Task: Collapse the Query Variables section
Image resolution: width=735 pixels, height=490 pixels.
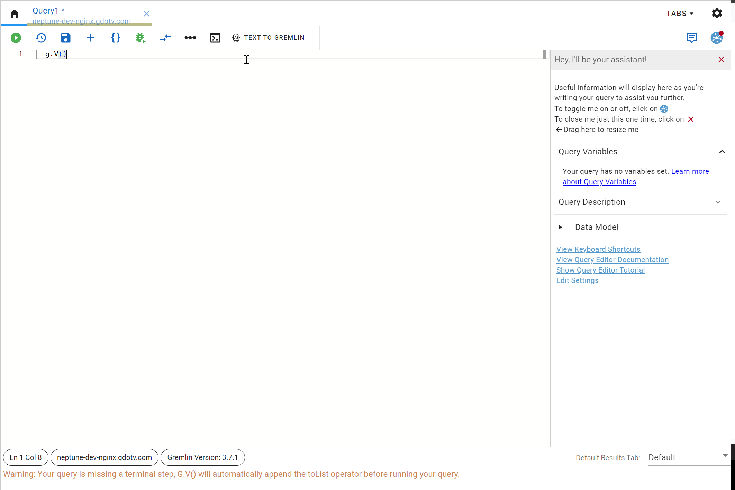Action: [723, 152]
